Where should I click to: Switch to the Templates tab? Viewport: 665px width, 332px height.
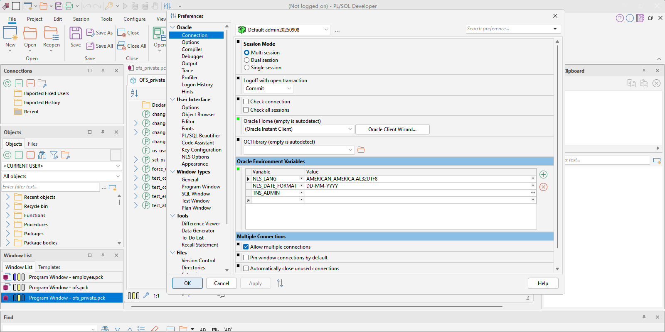click(49, 267)
